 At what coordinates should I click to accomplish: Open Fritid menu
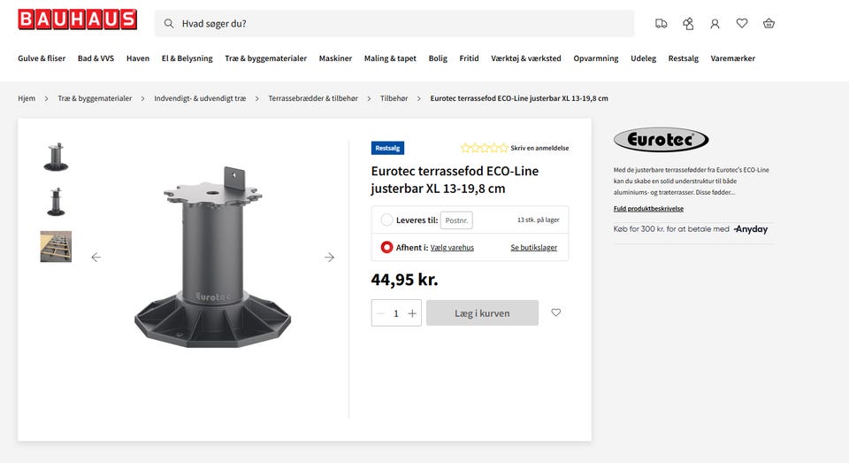coord(469,58)
